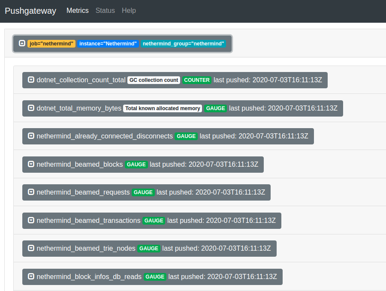Expand dotnet_total_memory_bytes caret icon

click(x=31, y=108)
